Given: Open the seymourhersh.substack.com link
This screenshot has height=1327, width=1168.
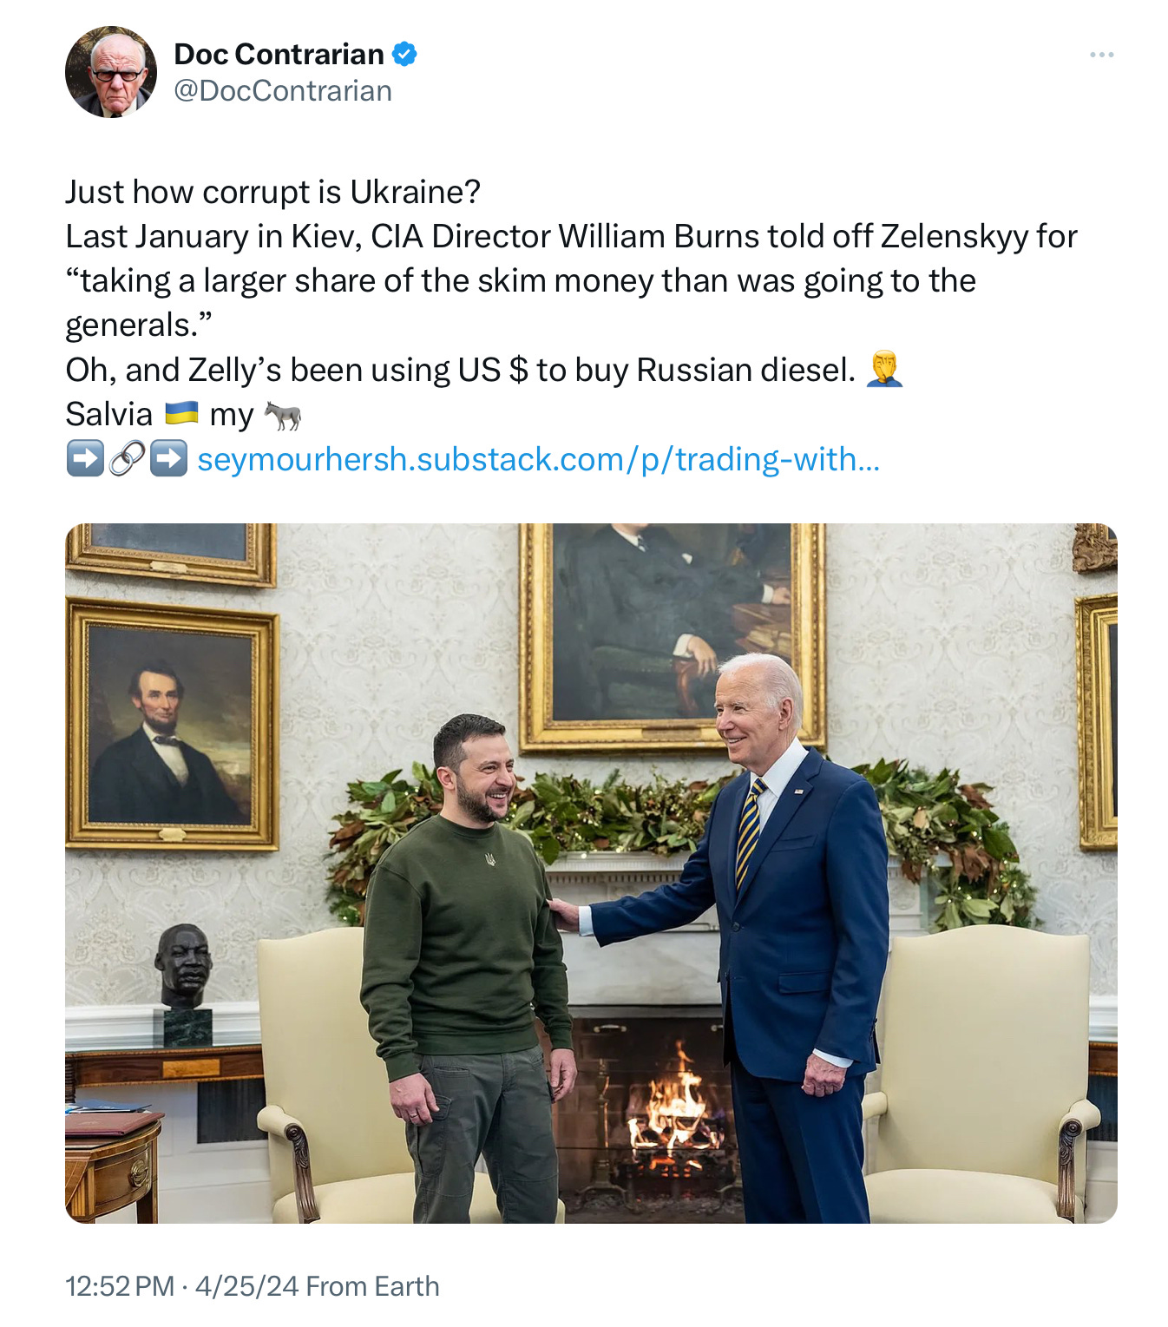Looking at the screenshot, I should pyautogui.click(x=538, y=459).
